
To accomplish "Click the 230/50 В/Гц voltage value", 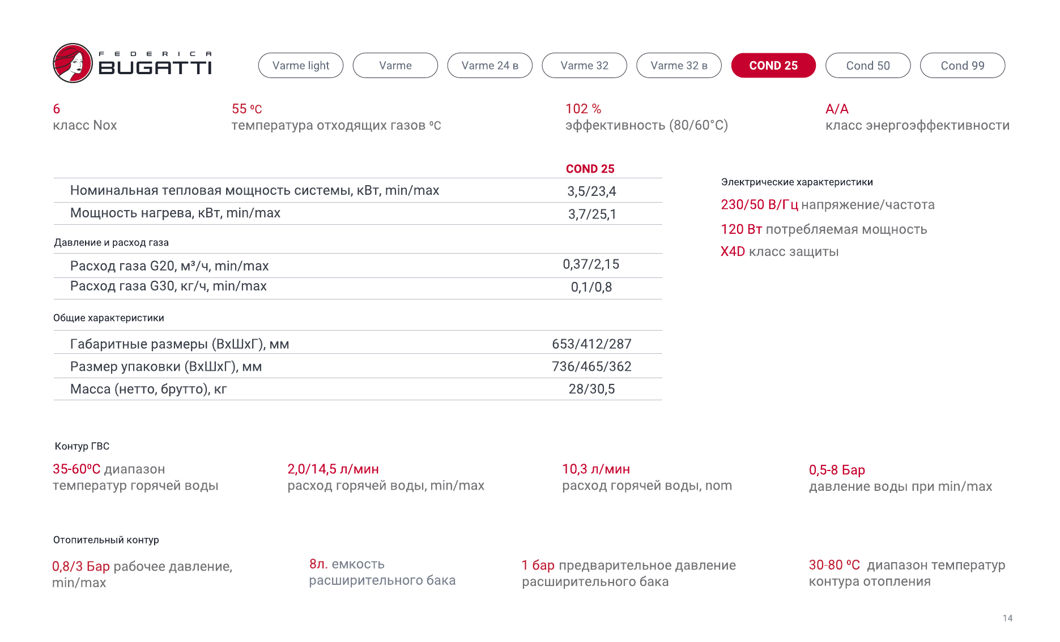I will [759, 205].
